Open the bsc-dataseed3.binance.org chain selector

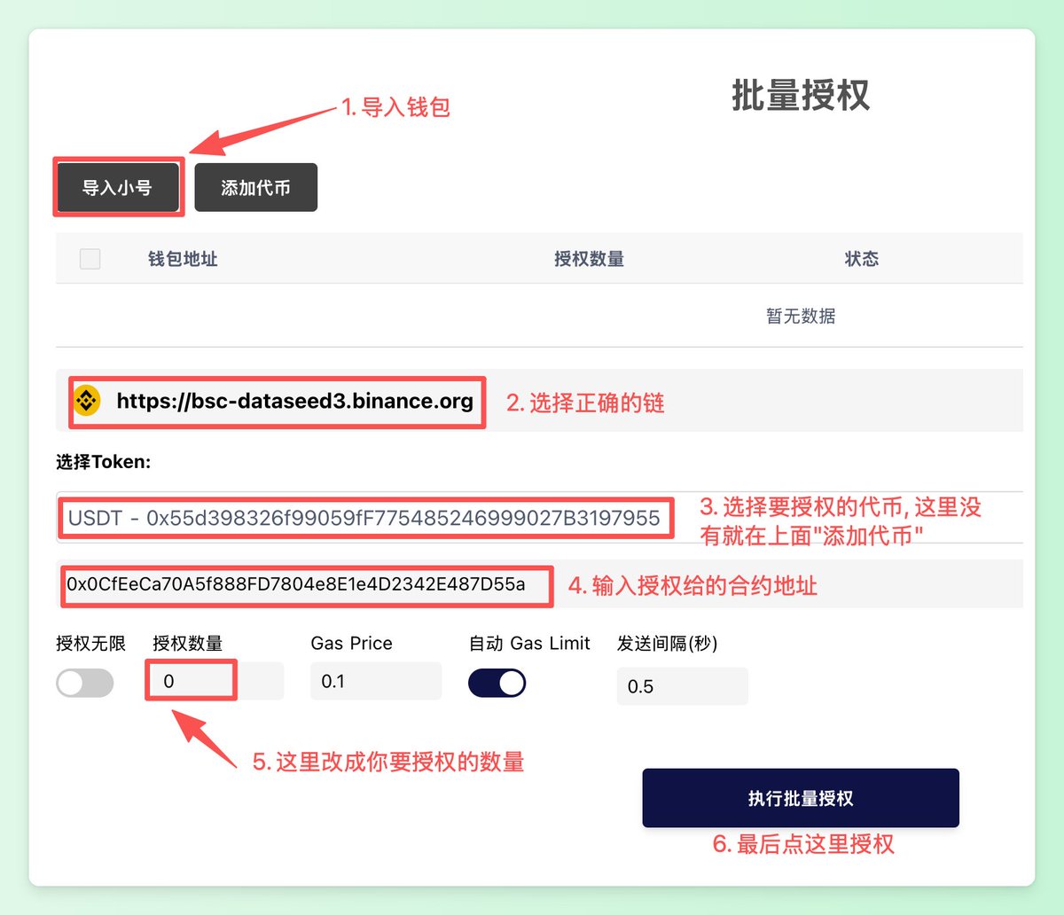pos(539,401)
